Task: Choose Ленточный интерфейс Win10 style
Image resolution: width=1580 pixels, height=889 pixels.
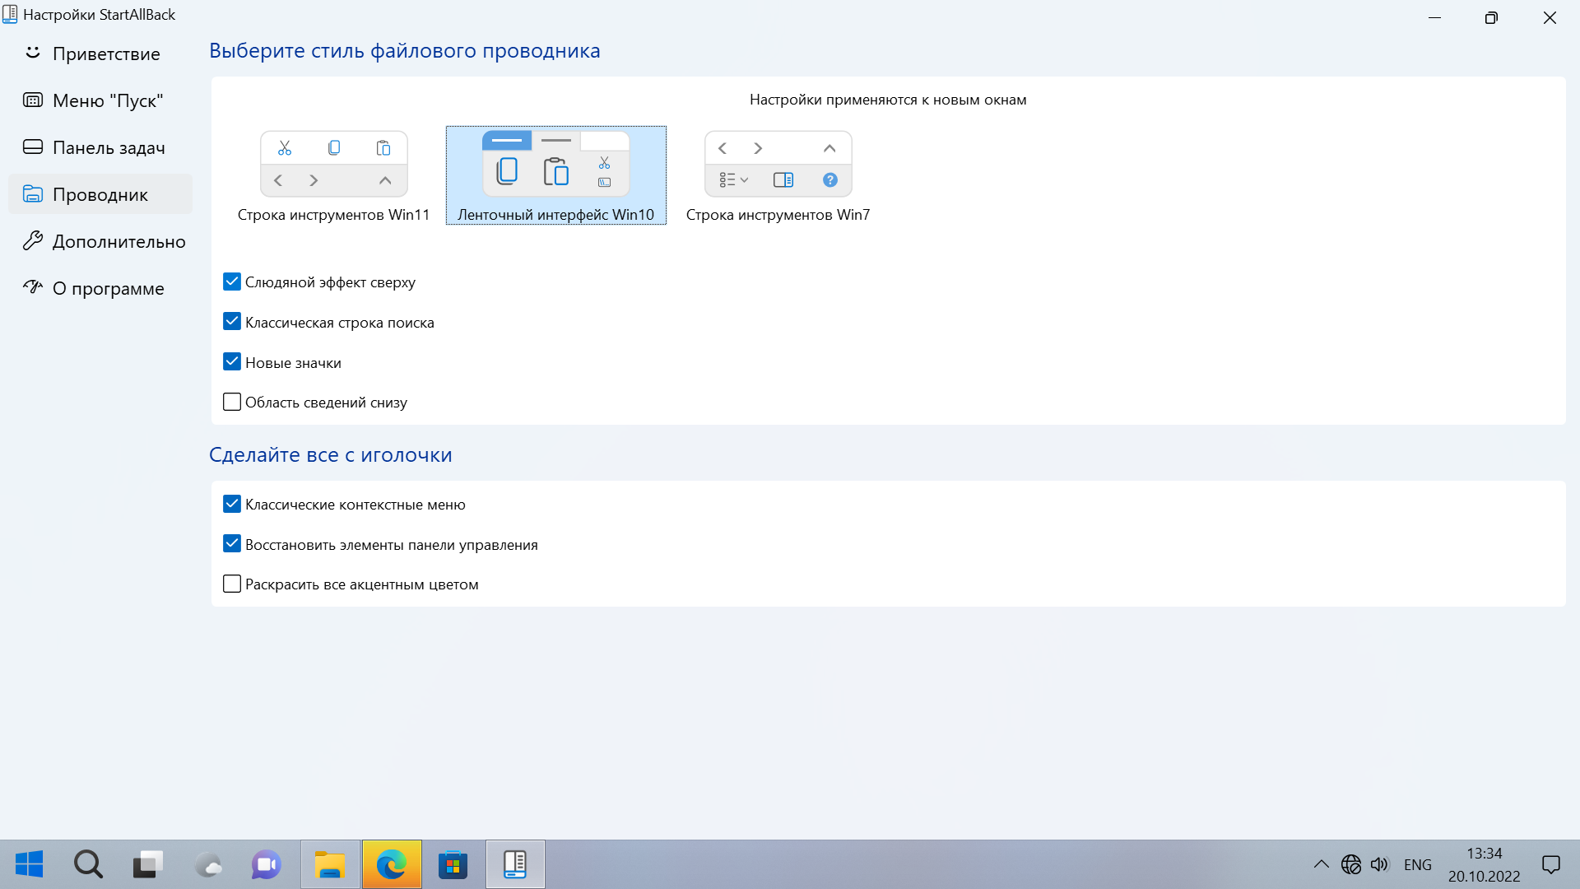Action: click(555, 176)
